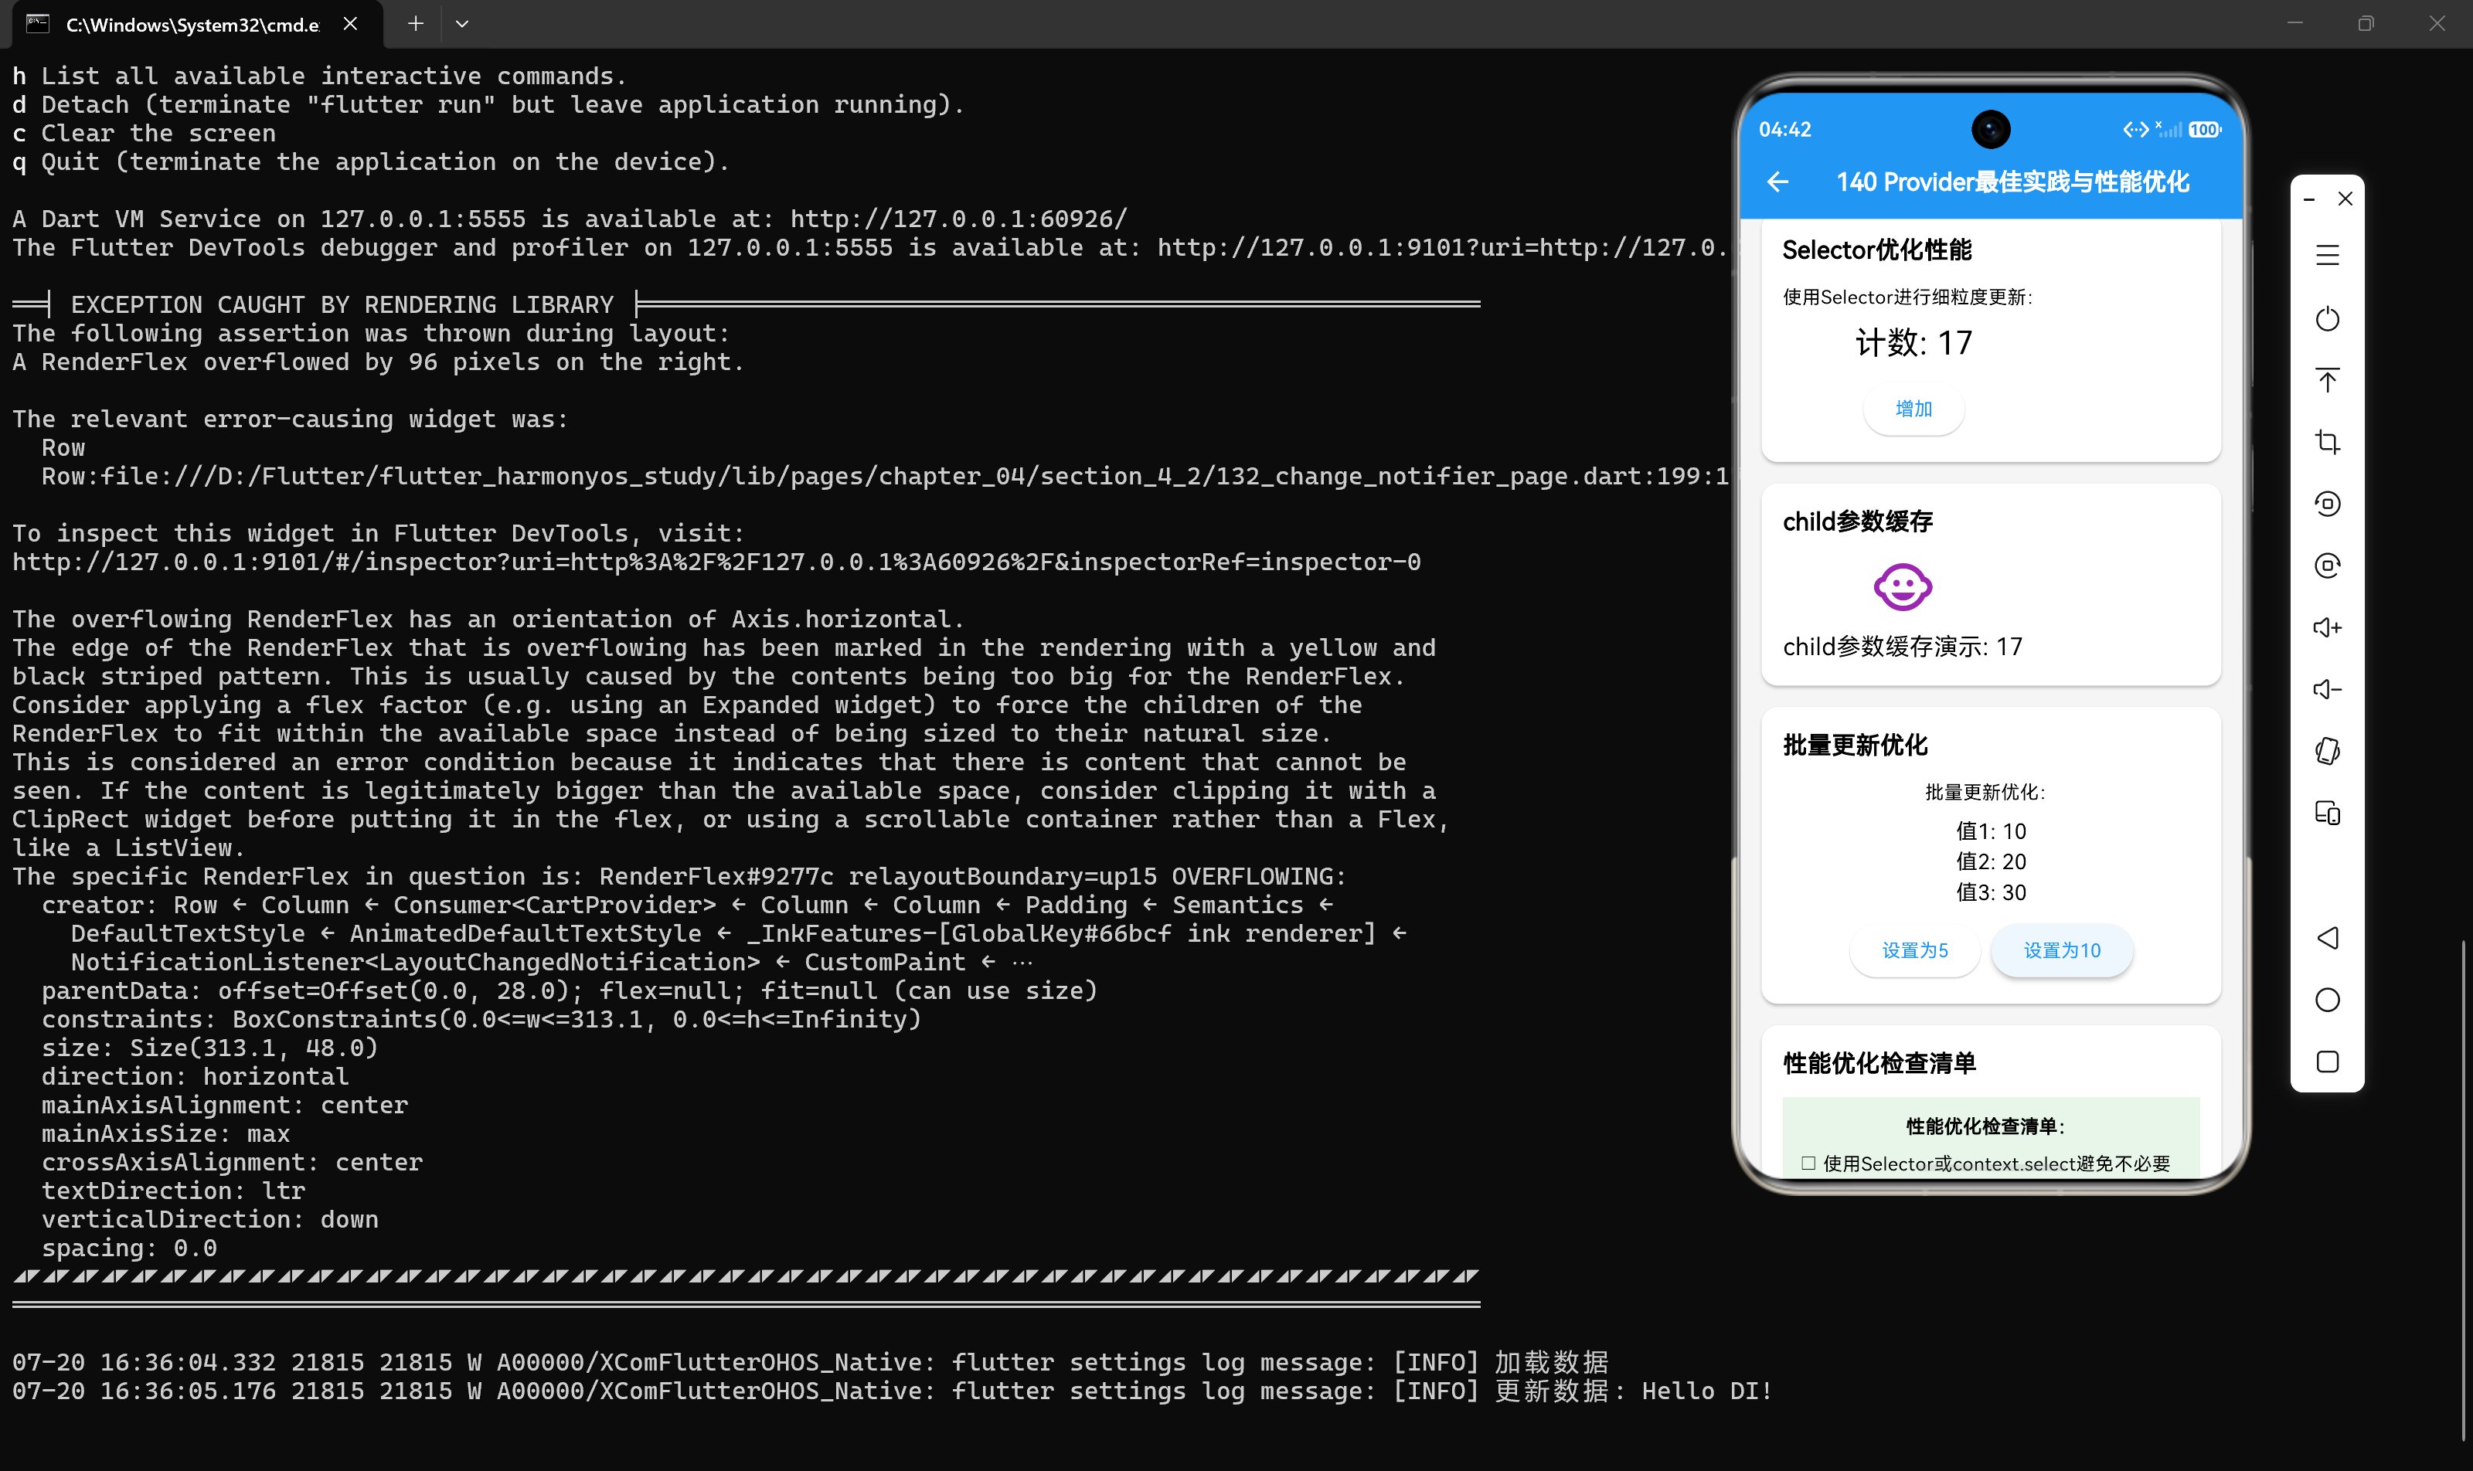Screen dimensions: 2473x1471
Task: Click the 140 Provider app bar title
Action: tap(2012, 182)
